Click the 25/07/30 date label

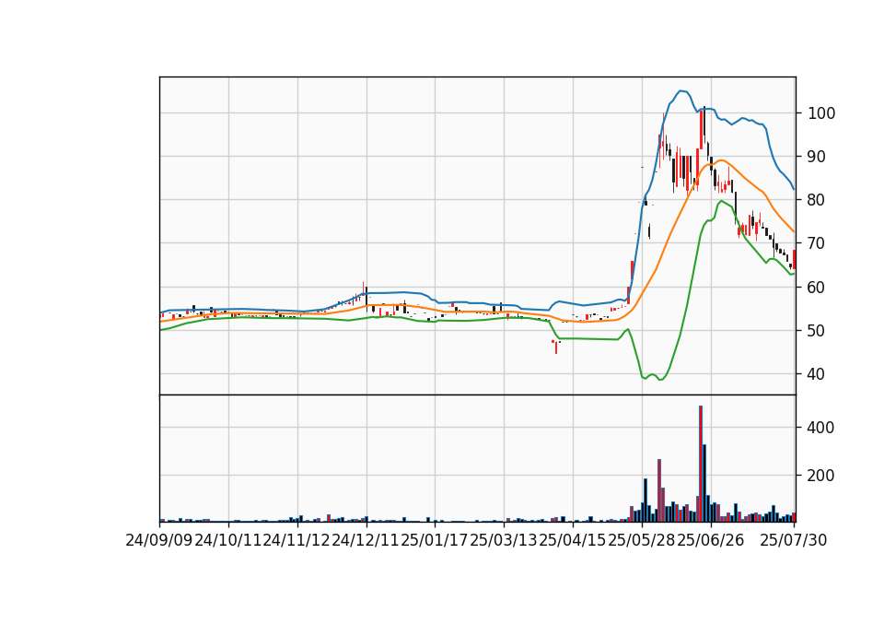[x=793, y=541]
